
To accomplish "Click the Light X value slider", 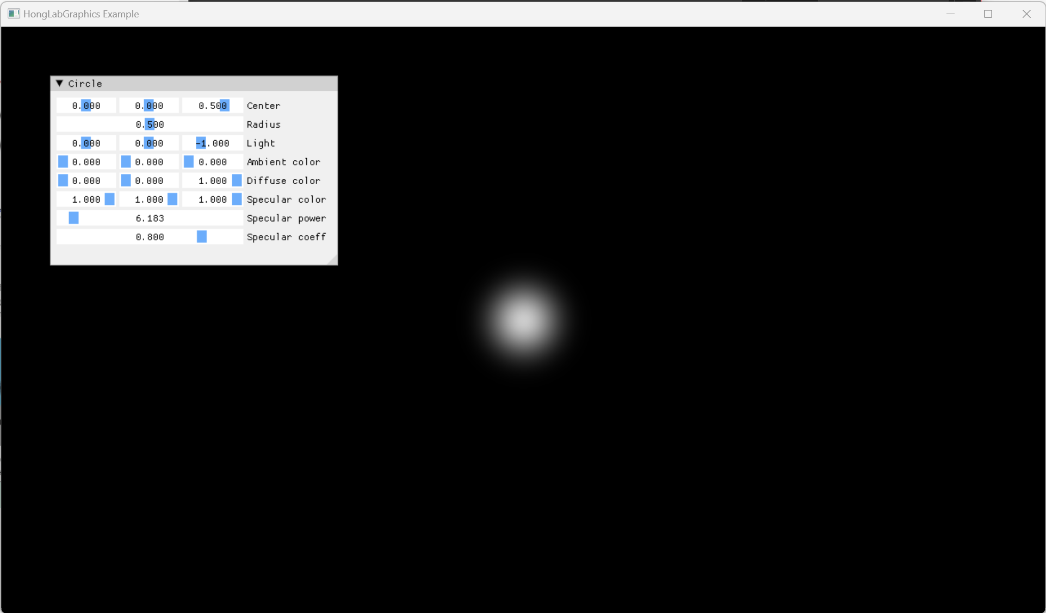I will click(86, 143).
